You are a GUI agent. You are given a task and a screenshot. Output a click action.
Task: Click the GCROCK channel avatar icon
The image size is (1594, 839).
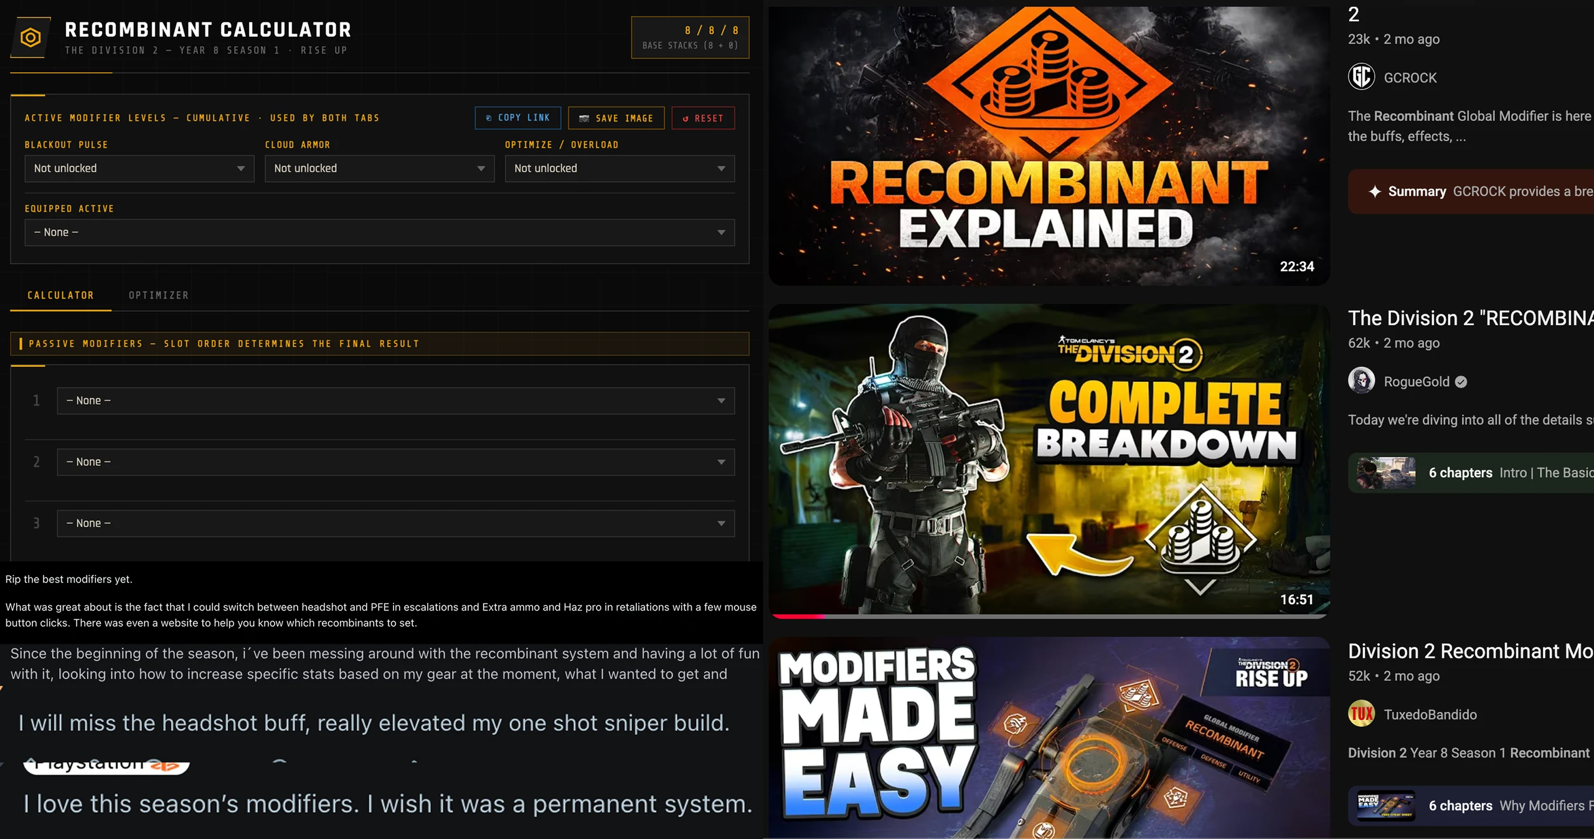pos(1361,77)
